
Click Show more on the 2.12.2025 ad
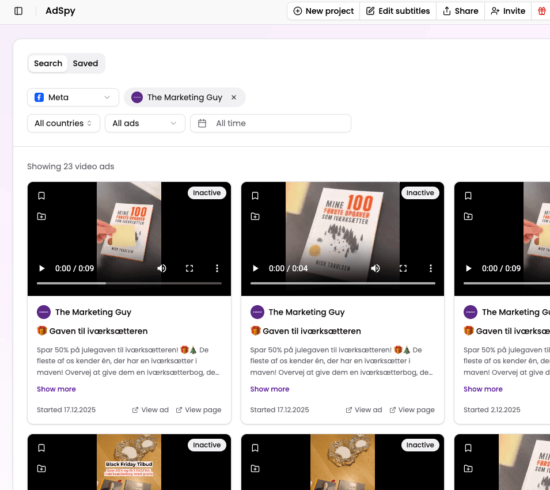(x=483, y=389)
